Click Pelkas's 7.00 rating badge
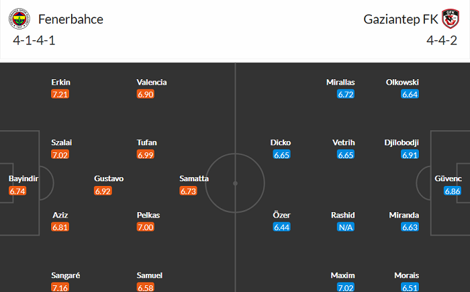 [146, 228]
